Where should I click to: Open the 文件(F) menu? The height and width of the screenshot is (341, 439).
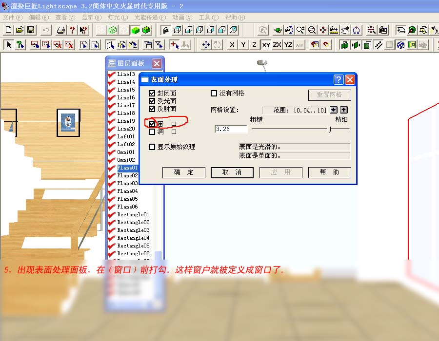click(12, 18)
